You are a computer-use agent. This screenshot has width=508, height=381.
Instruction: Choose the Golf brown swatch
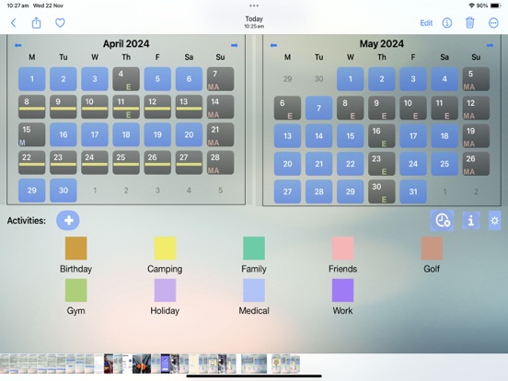click(432, 248)
